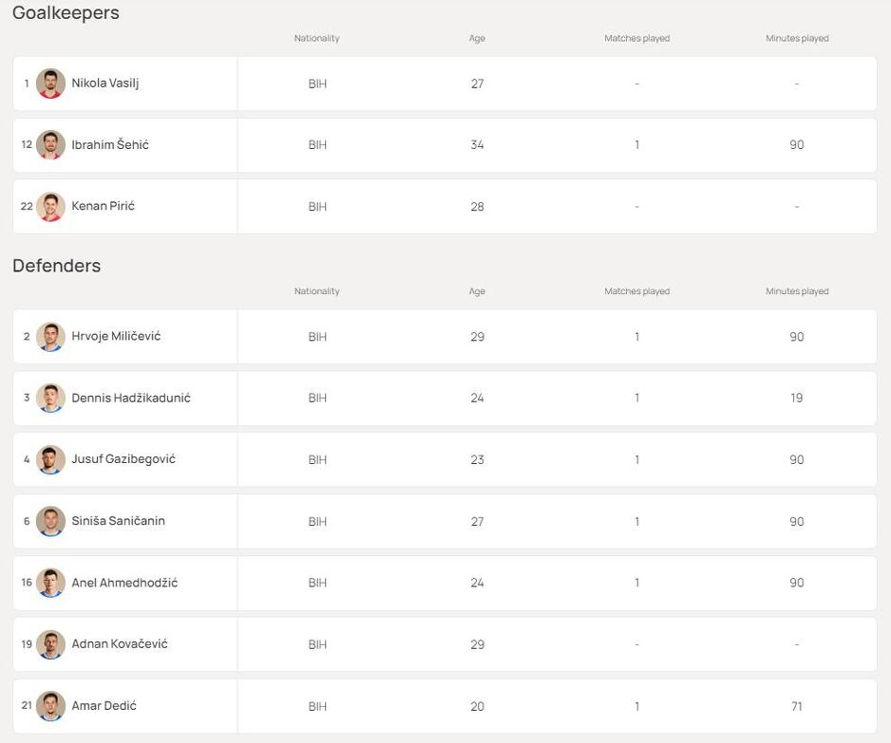Click the Kenan Pirić name

(103, 207)
